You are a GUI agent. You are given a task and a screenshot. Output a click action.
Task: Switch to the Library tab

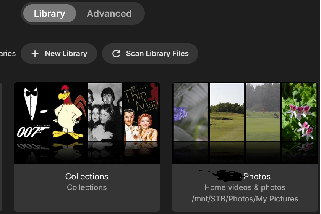click(x=49, y=14)
